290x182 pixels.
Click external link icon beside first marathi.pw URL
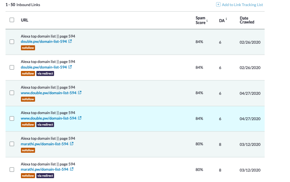pyautogui.click(x=72, y=144)
